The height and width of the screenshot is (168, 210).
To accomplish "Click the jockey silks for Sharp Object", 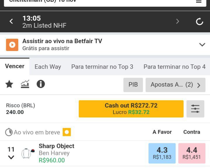I will (28, 153).
